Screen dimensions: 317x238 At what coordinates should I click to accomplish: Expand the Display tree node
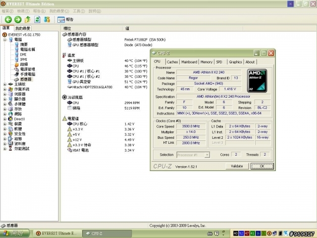(x=5, y=99)
